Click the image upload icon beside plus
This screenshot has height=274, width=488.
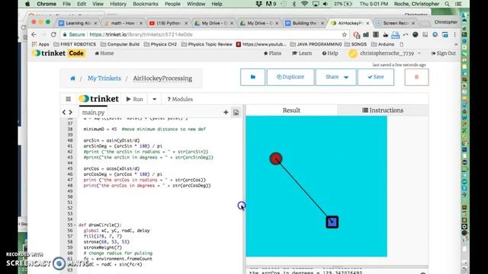tap(236, 113)
